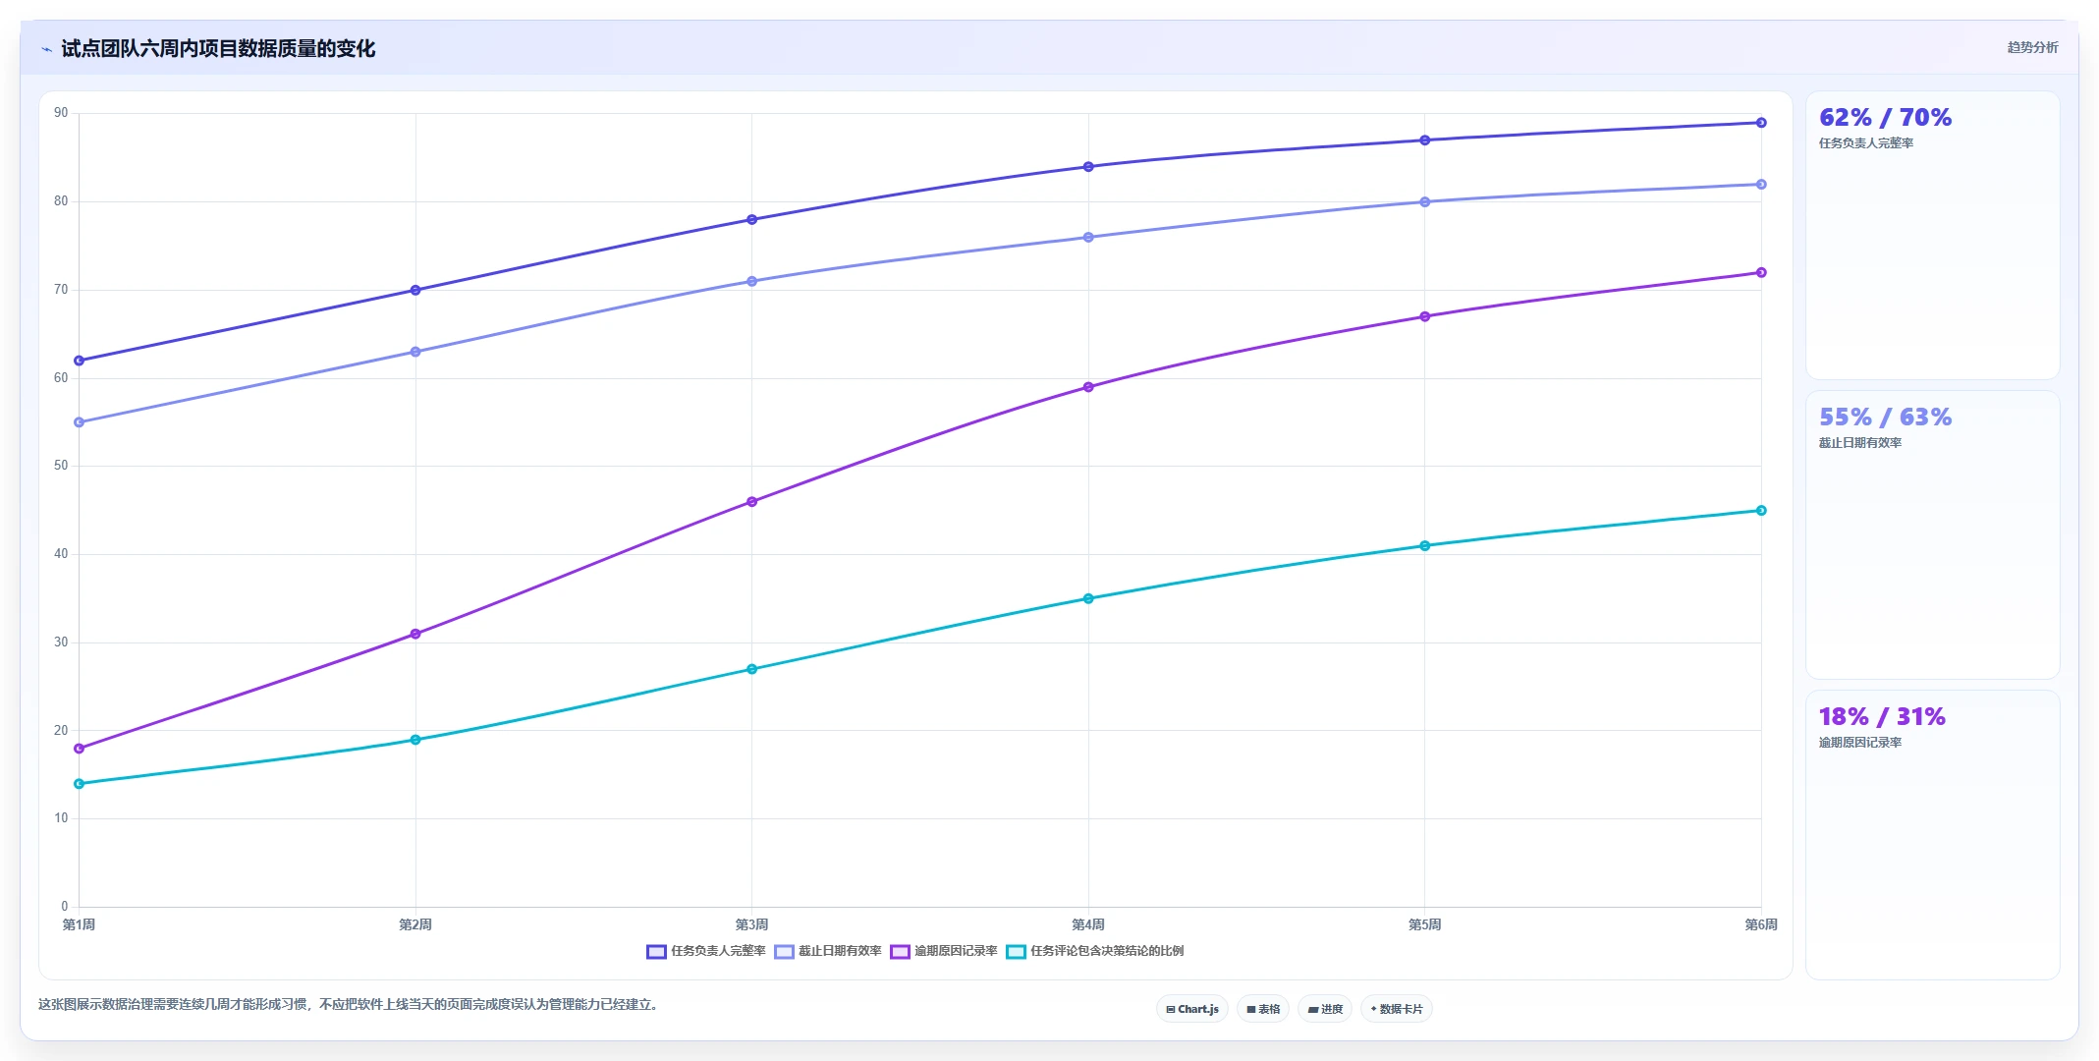
Task: Click the title 试点团队六周内项目数据质量的变化
Action: [x=218, y=48]
